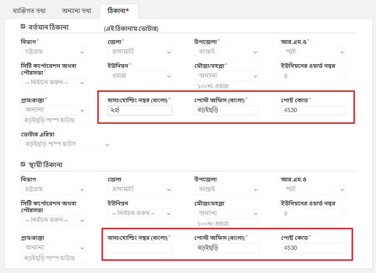Expand আর.এম.ও dropdown in current address

(313, 52)
